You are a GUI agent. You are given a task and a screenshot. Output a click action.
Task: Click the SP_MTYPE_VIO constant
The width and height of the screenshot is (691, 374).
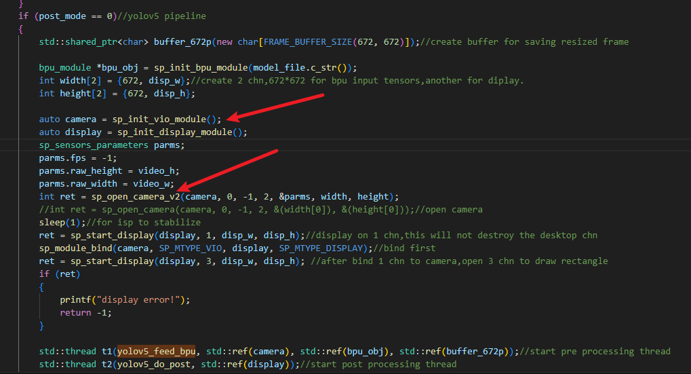point(191,248)
